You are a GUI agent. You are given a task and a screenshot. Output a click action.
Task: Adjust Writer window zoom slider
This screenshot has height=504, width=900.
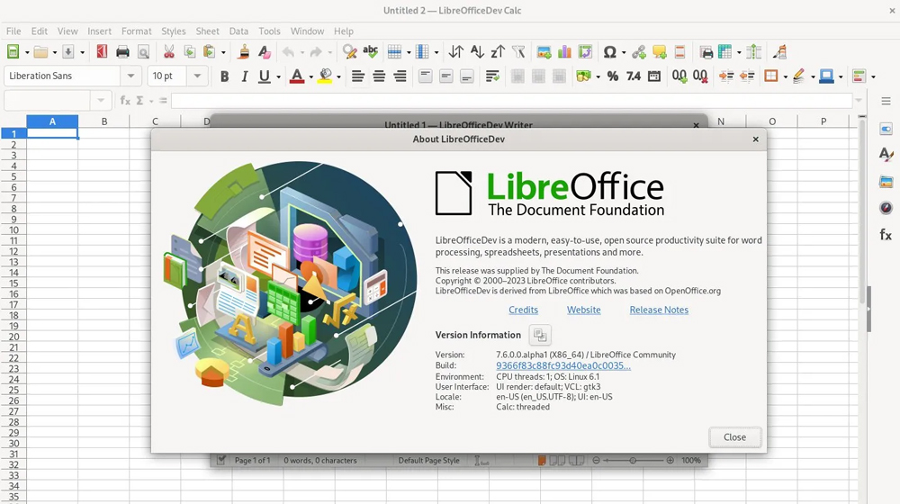[x=633, y=461]
